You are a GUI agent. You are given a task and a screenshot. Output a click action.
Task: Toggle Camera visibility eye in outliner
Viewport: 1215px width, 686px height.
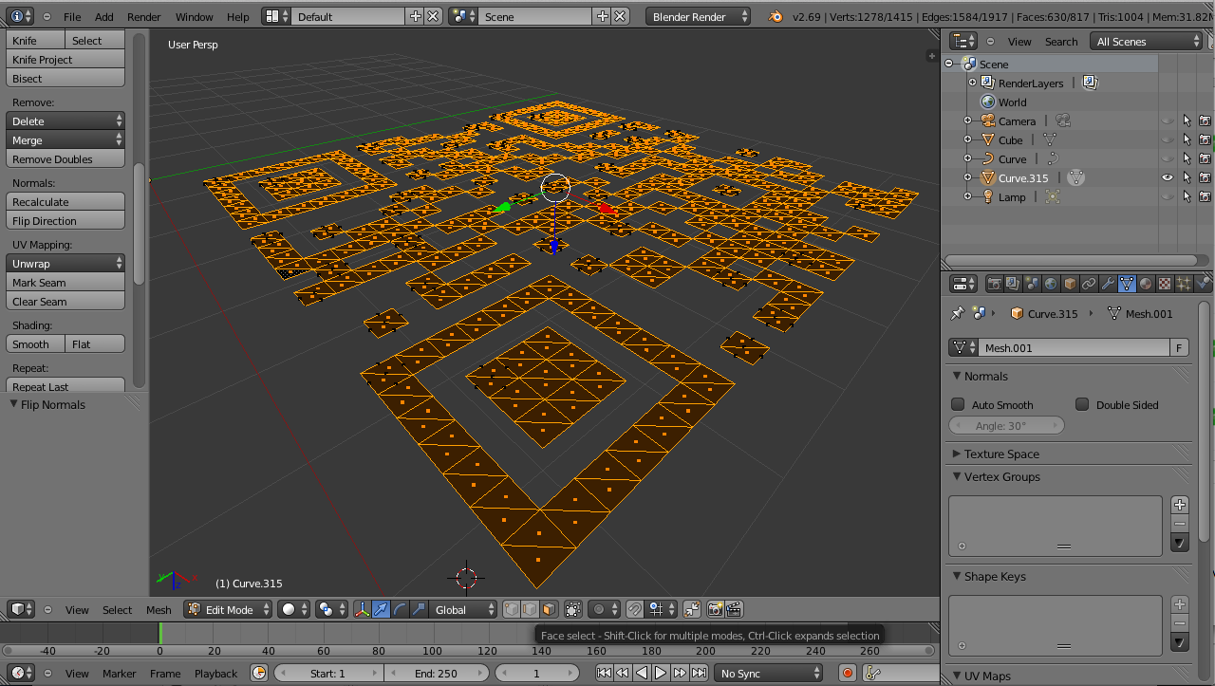click(x=1168, y=121)
